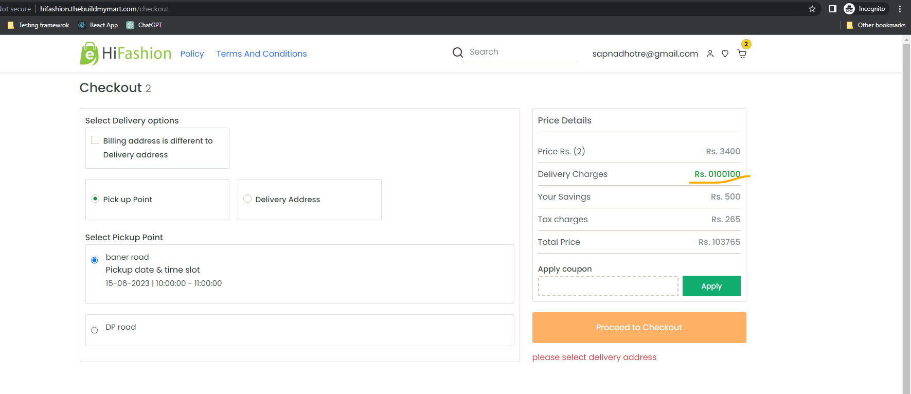The image size is (911, 394).
Task: Open the Policy link
Action: [x=192, y=54]
